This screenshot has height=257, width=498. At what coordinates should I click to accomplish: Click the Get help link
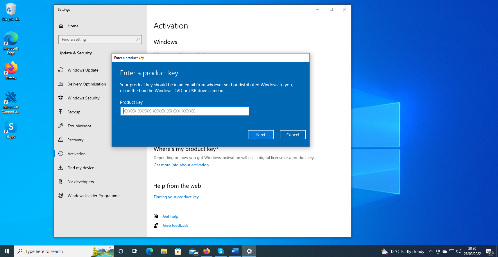(x=171, y=216)
